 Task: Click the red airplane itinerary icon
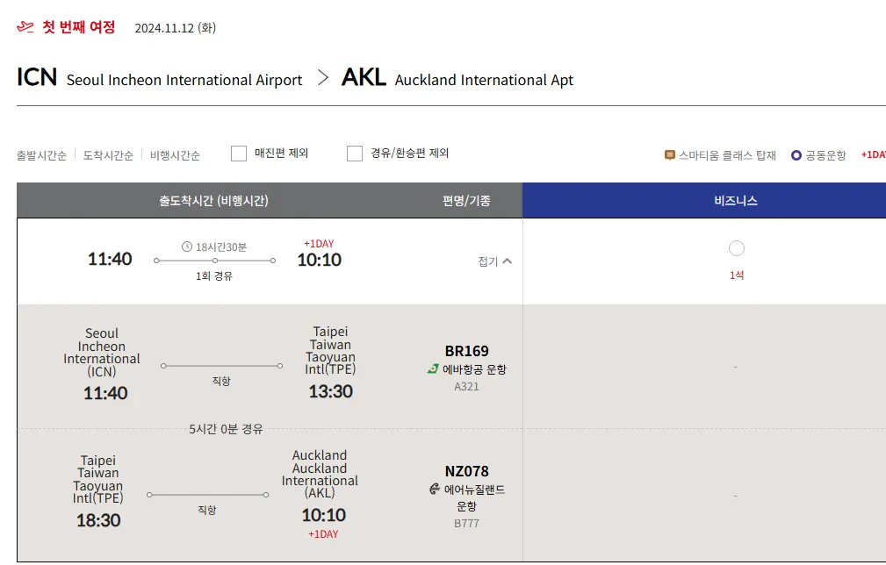25,27
